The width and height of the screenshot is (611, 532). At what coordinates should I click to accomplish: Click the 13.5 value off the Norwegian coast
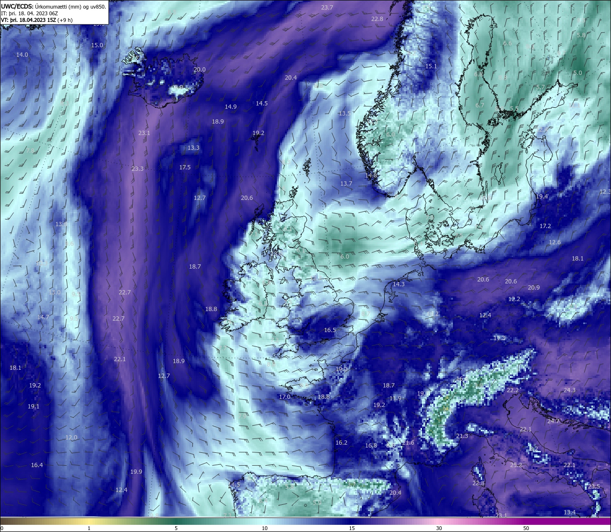coord(345,114)
